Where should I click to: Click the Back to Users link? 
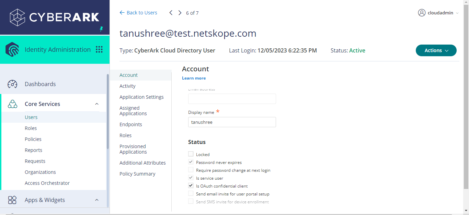click(x=138, y=13)
